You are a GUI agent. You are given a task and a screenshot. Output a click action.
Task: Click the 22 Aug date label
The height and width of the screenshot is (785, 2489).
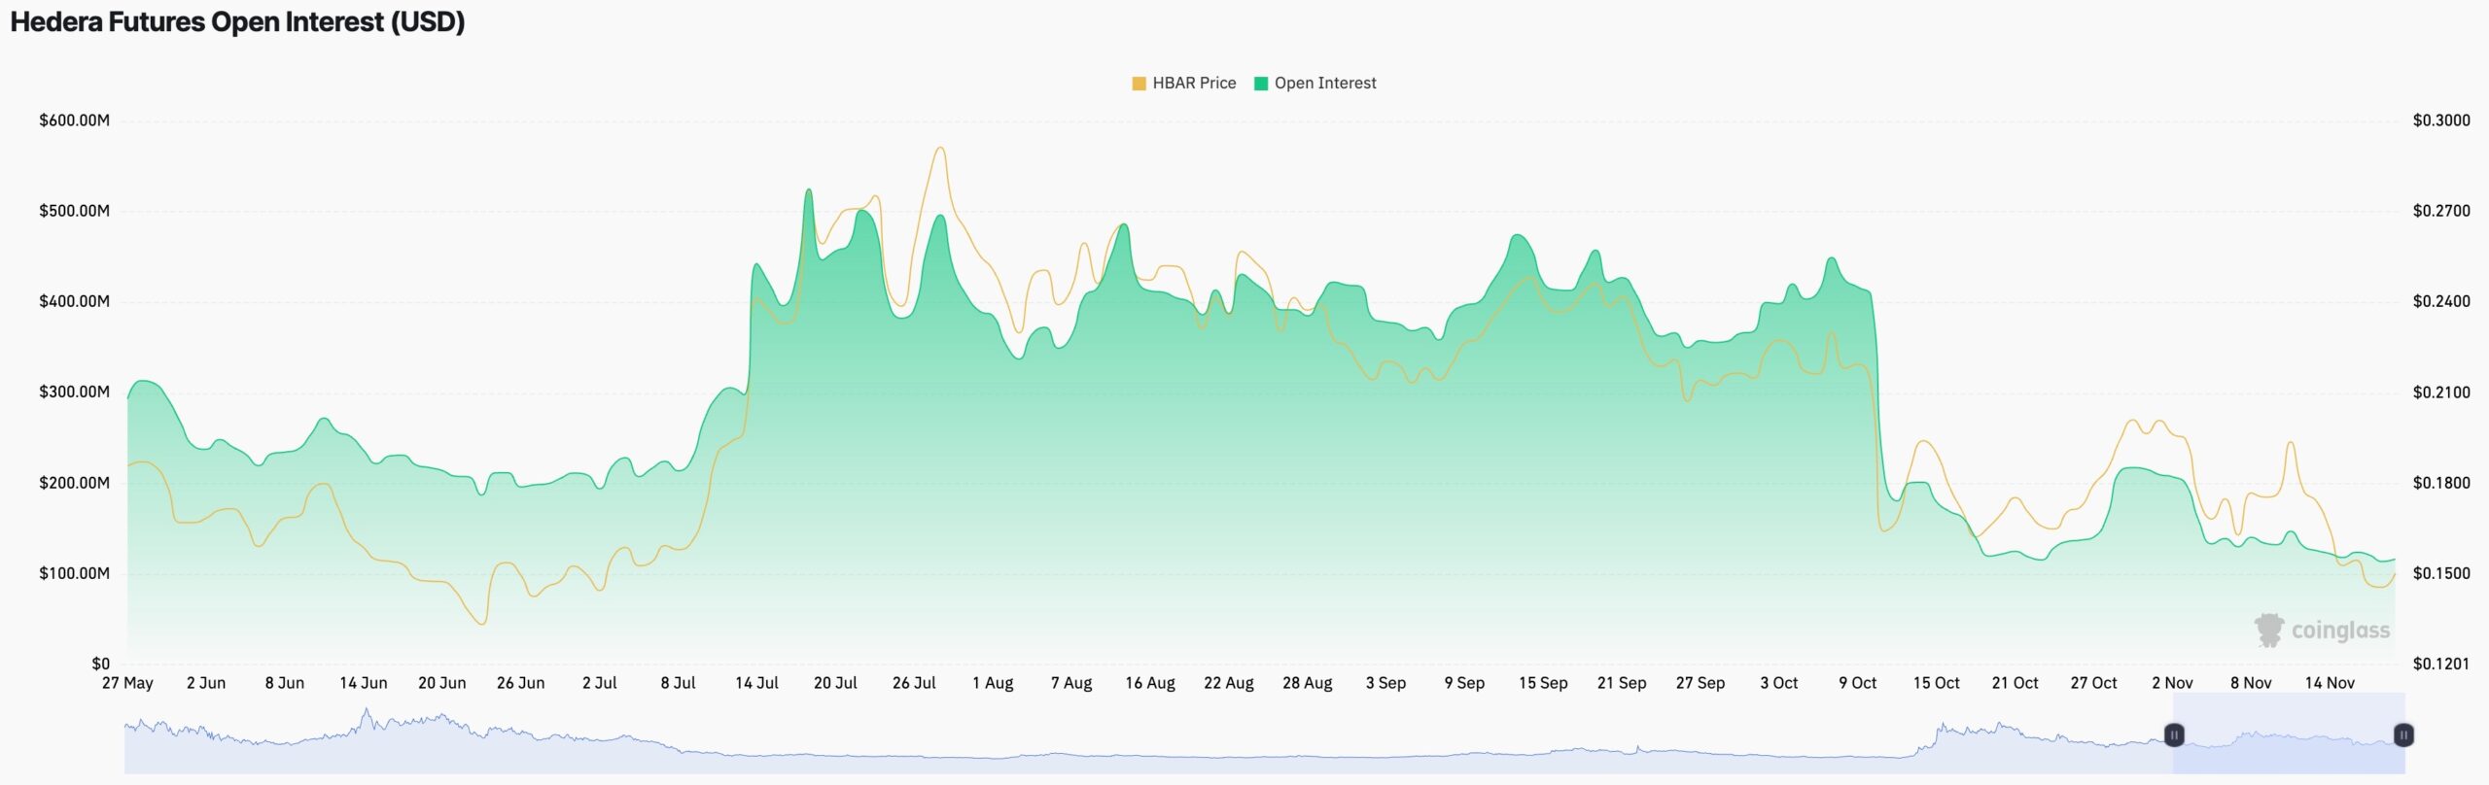click(1229, 683)
